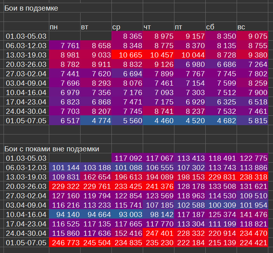
Task: Pick the cell containing 100 309
Action: [221, 205]
